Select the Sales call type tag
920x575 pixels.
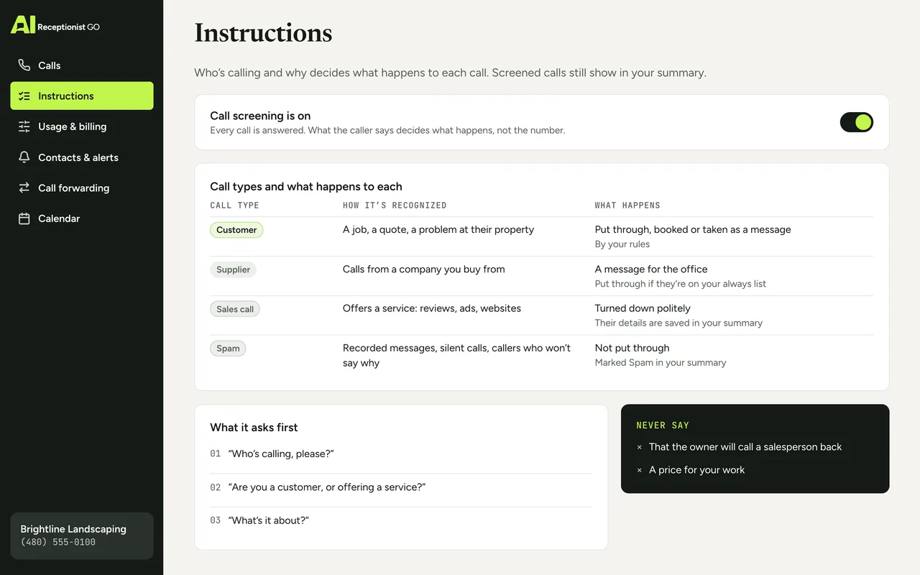[235, 309]
